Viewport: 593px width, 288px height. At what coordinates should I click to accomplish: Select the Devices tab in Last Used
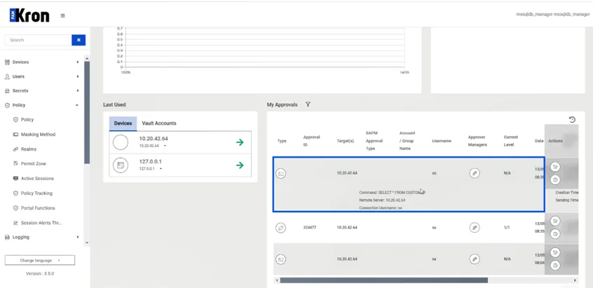pos(123,123)
